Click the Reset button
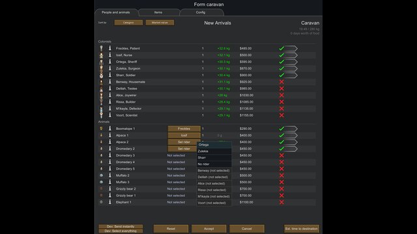The width and height of the screenshot is (417, 234). 171,228
